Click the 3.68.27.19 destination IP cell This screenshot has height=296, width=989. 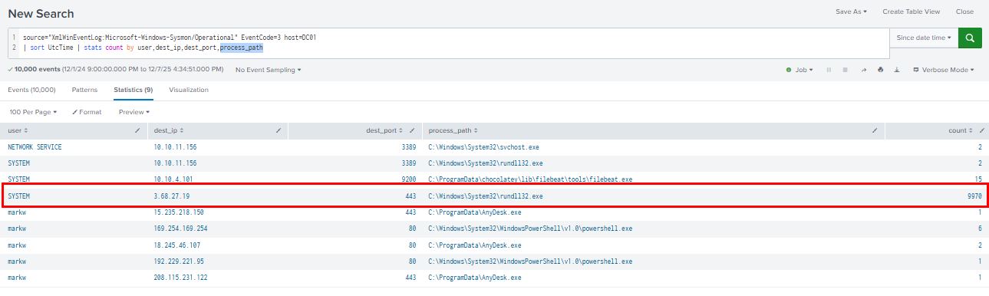pyautogui.click(x=172, y=196)
